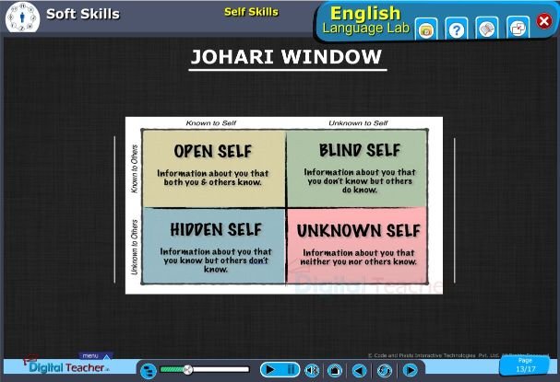
Task: Click the Open Self quadrant
Action: pos(212,166)
